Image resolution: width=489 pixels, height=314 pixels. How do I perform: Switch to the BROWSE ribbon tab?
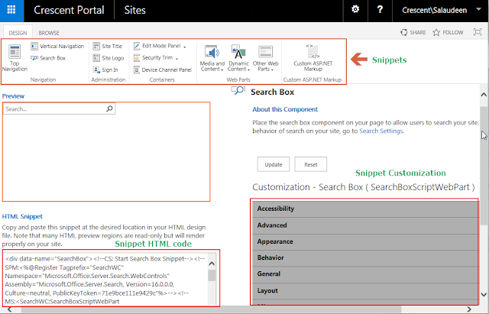(49, 33)
